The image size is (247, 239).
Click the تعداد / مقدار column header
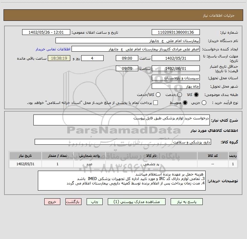click(x=57, y=156)
